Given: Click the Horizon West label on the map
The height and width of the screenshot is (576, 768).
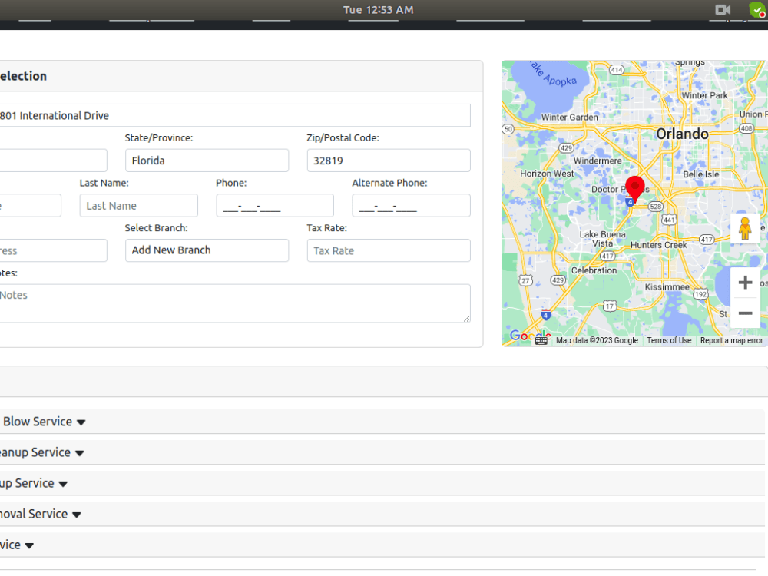Looking at the screenshot, I should tap(547, 174).
